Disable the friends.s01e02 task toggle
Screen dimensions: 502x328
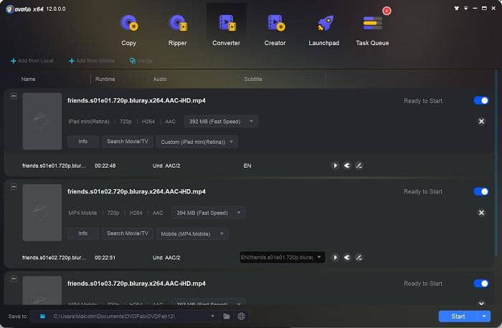(481, 191)
